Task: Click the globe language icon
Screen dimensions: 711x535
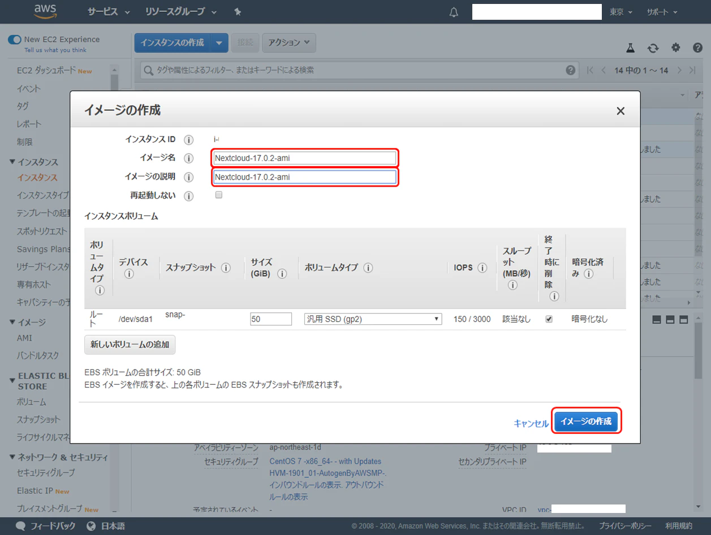Action: [x=91, y=526]
